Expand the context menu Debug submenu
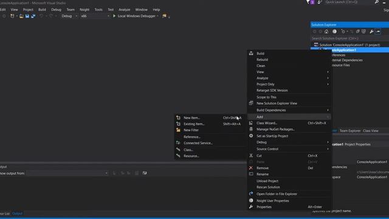 (x=289, y=142)
